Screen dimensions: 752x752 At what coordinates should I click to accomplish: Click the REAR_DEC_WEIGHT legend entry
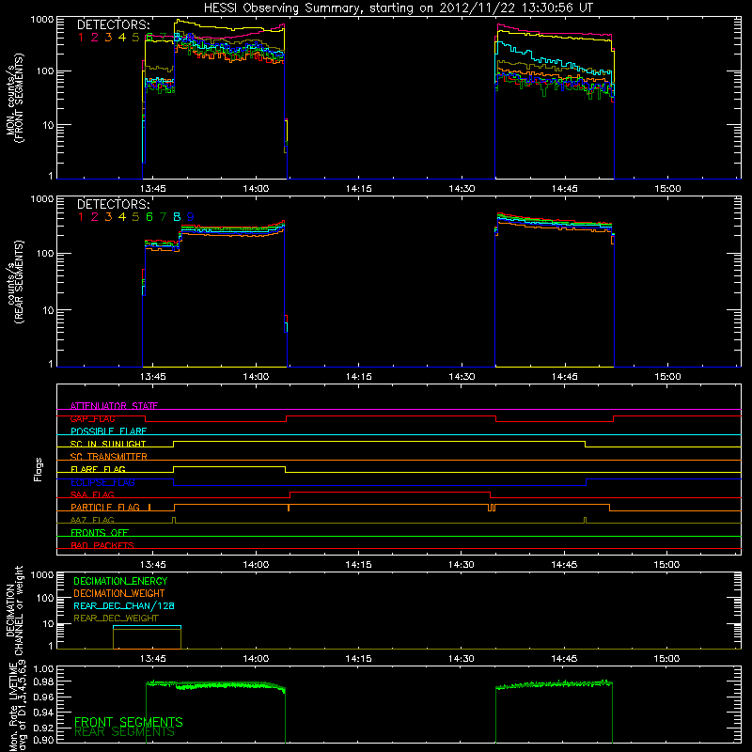click(x=116, y=619)
